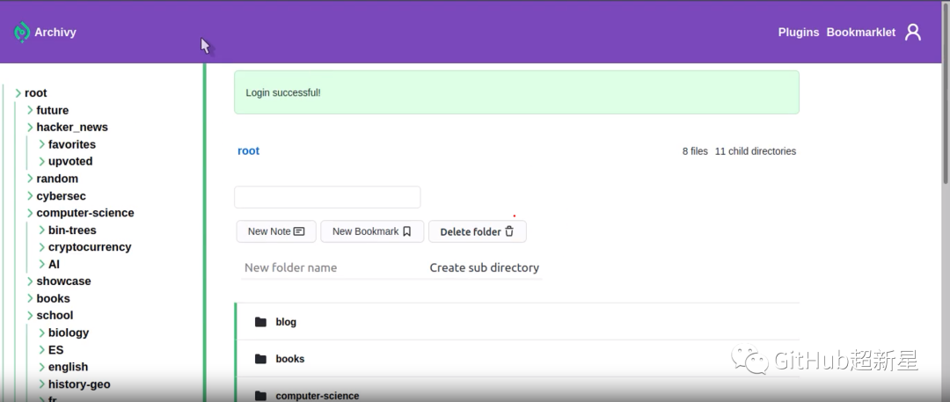Select cybersec in the sidebar tree
The image size is (950, 402).
pos(62,196)
